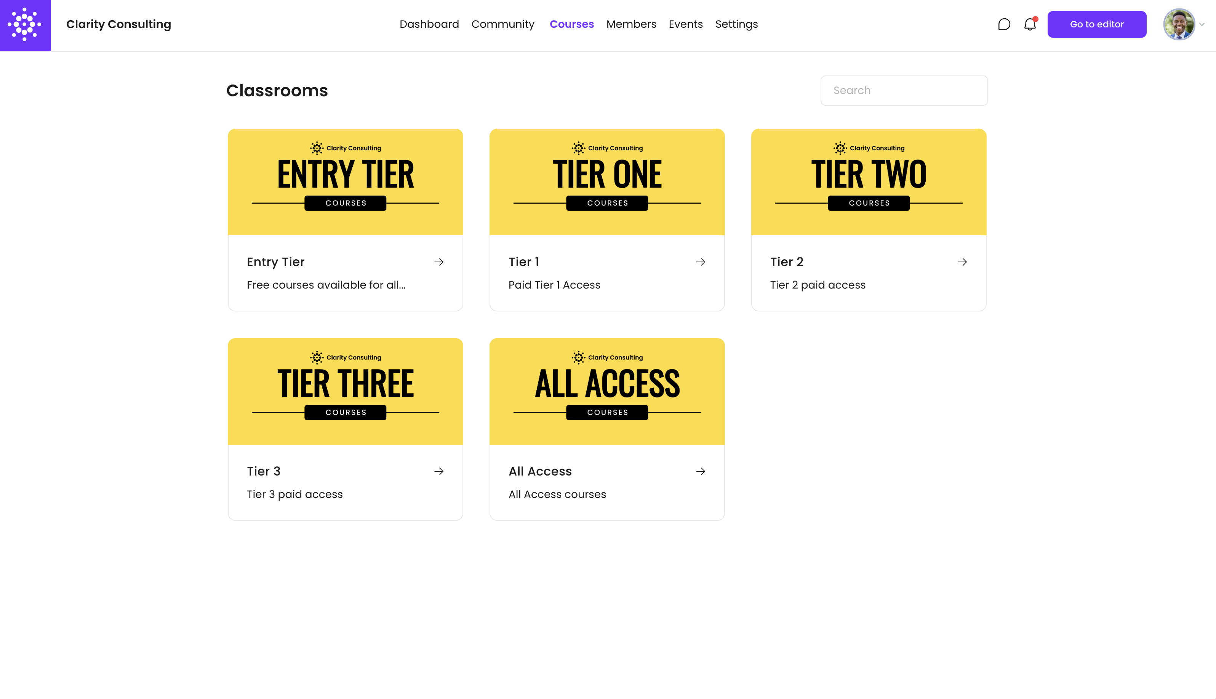Image resolution: width=1216 pixels, height=699 pixels.
Task: Click the arrow icon on Tier 3 card
Action: 438,471
